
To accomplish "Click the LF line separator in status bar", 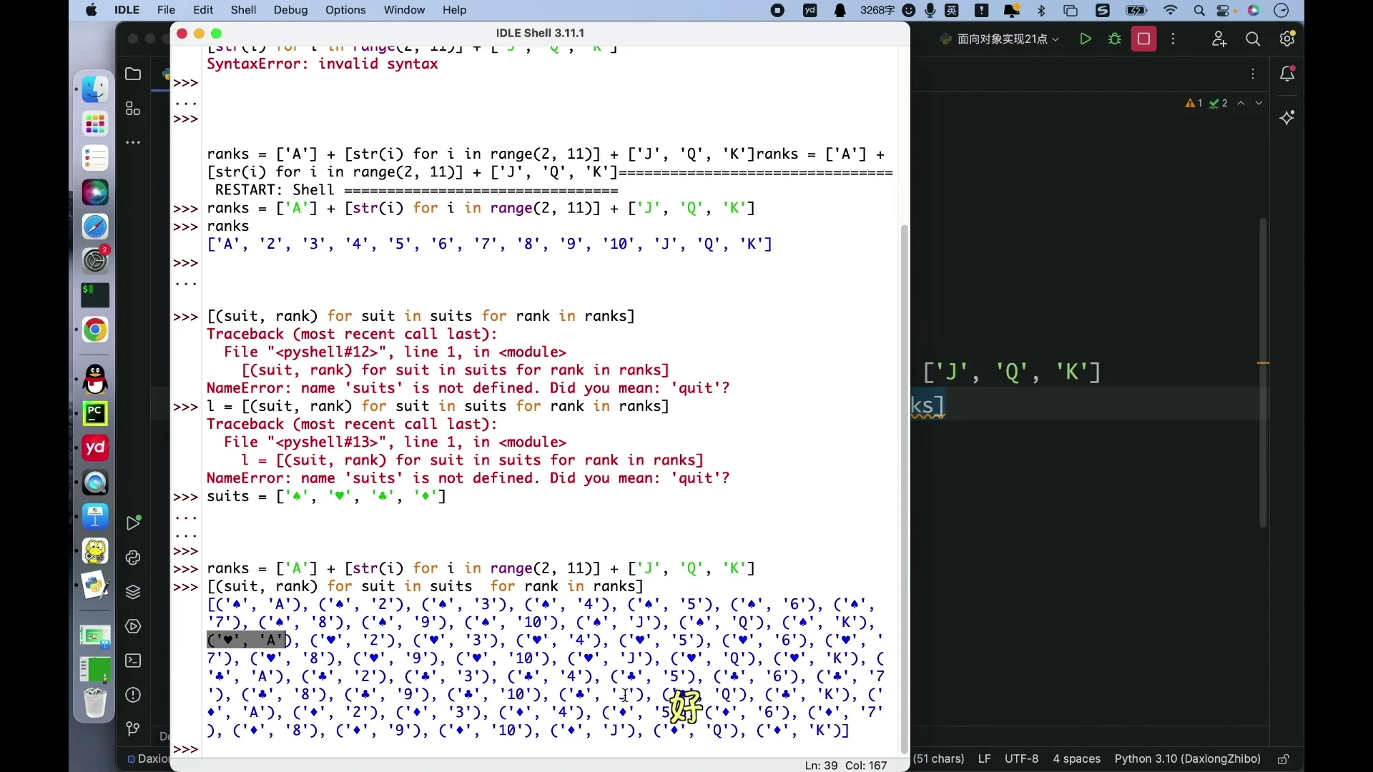I will tap(985, 758).
